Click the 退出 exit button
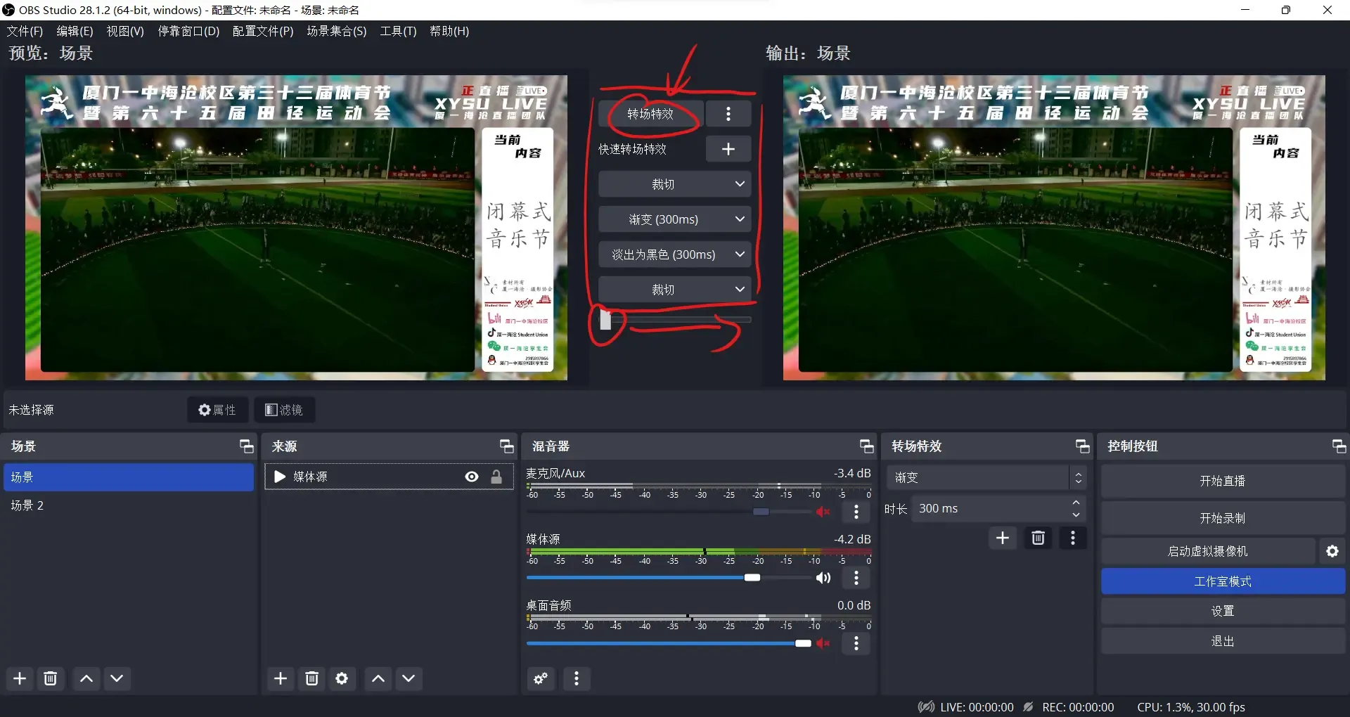This screenshot has width=1350, height=717. point(1223,641)
